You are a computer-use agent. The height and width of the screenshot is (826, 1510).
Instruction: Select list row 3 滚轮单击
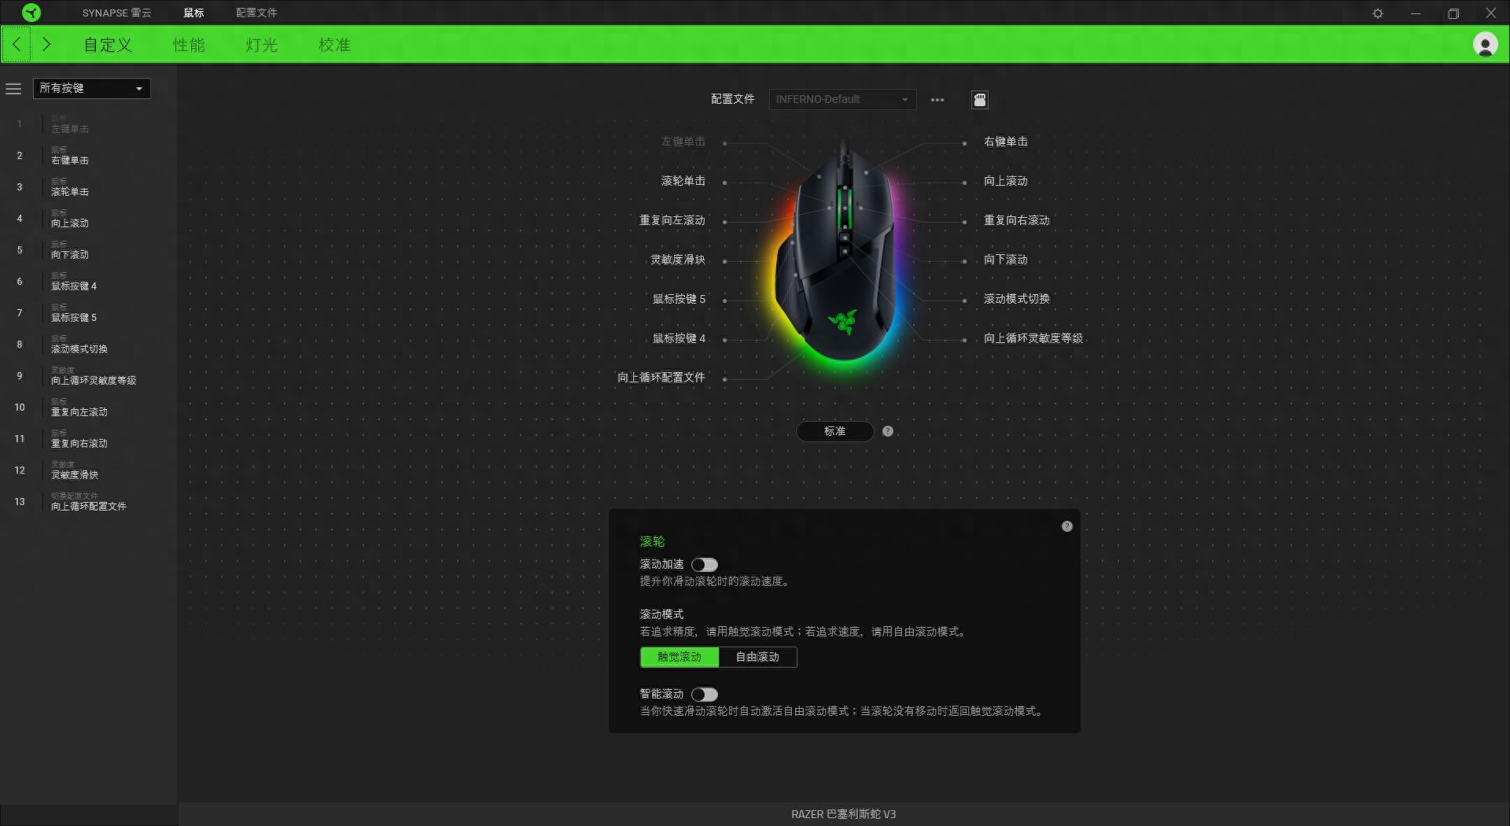point(88,187)
